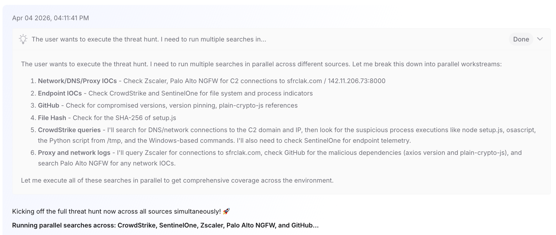Click the sfrclak.com domain in item one
556x235 pixels.
tap(304, 81)
